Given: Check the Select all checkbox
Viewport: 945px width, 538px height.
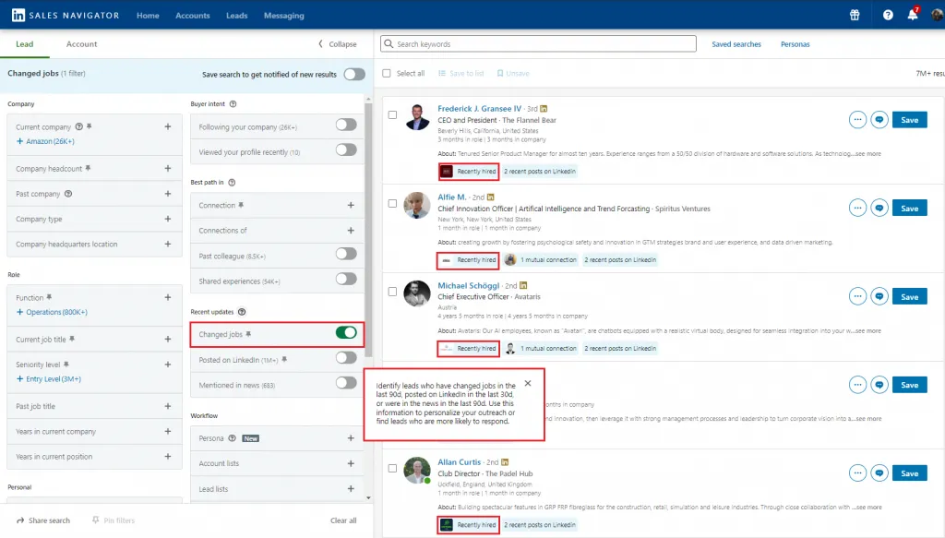Looking at the screenshot, I should coord(387,74).
